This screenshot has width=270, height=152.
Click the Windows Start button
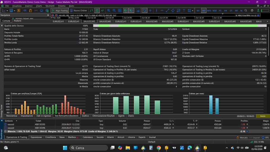click(x=65, y=148)
